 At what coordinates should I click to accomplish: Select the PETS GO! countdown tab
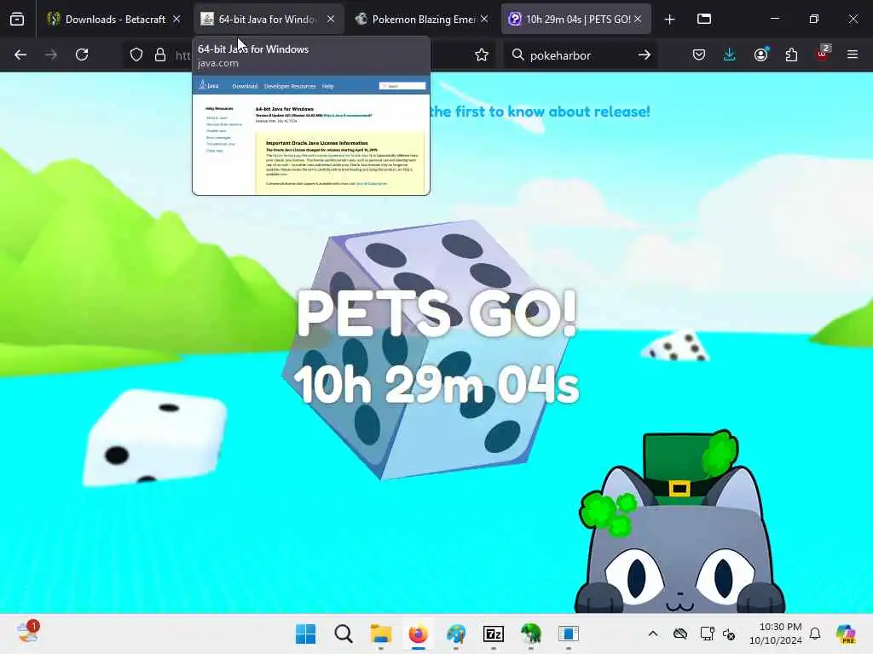(x=576, y=19)
